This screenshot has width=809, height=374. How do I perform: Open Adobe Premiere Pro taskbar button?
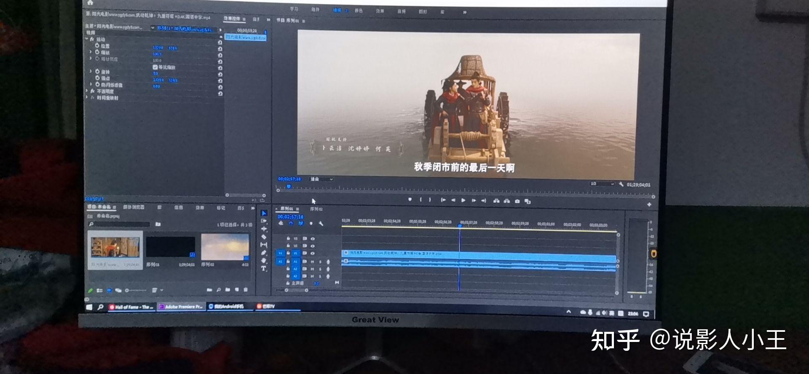coord(182,307)
